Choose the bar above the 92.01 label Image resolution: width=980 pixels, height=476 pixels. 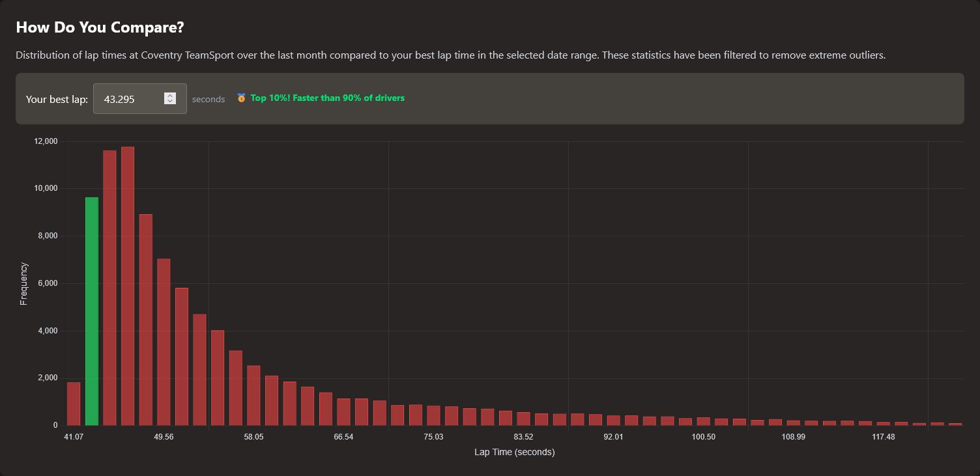point(613,421)
